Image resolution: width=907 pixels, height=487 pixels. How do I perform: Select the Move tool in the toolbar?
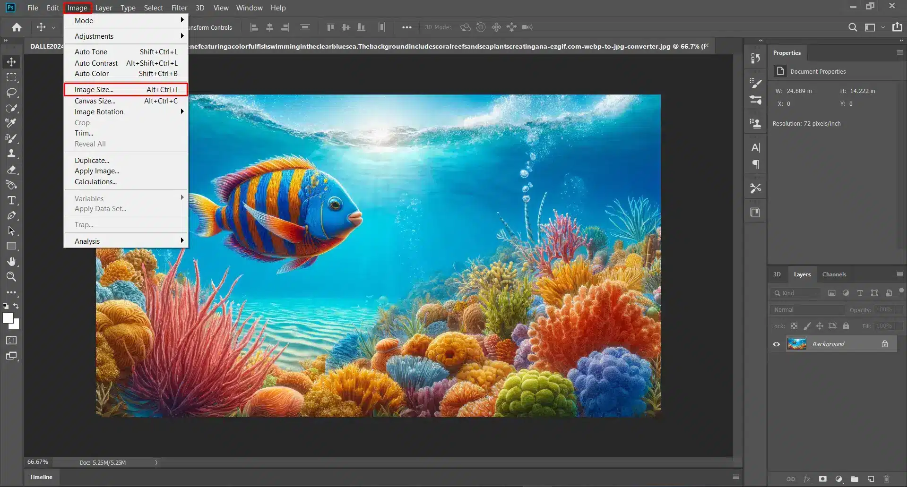[x=11, y=62]
